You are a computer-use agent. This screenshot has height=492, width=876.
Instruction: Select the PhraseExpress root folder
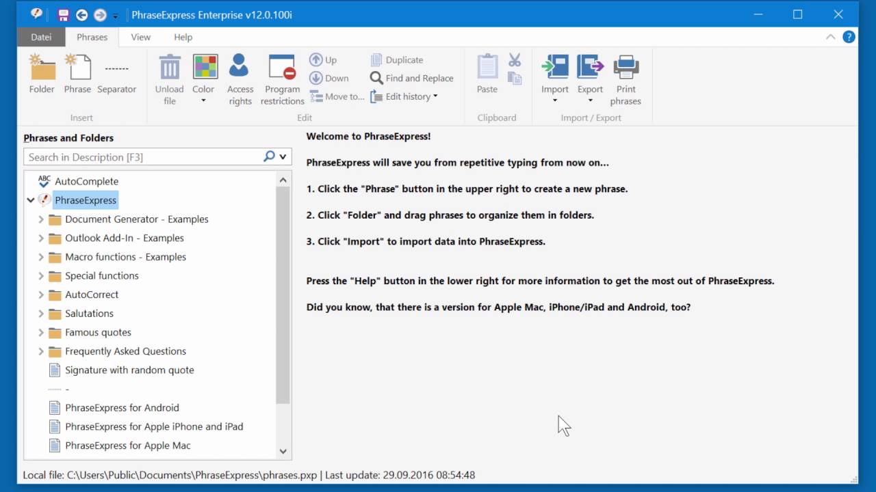86,200
